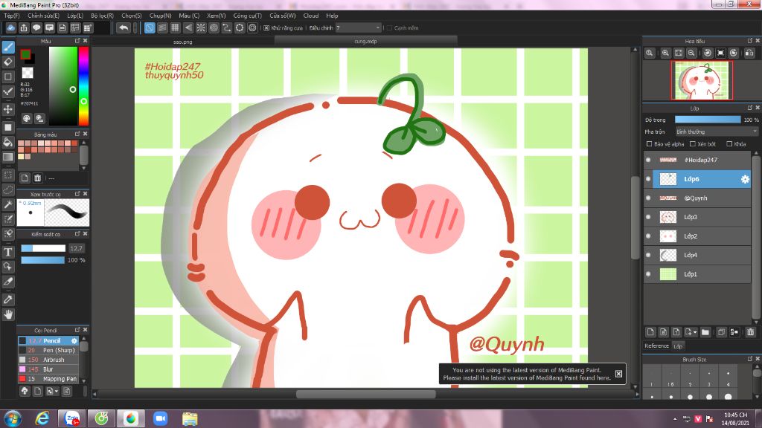Open Công cụ(T) menu

[247, 16]
